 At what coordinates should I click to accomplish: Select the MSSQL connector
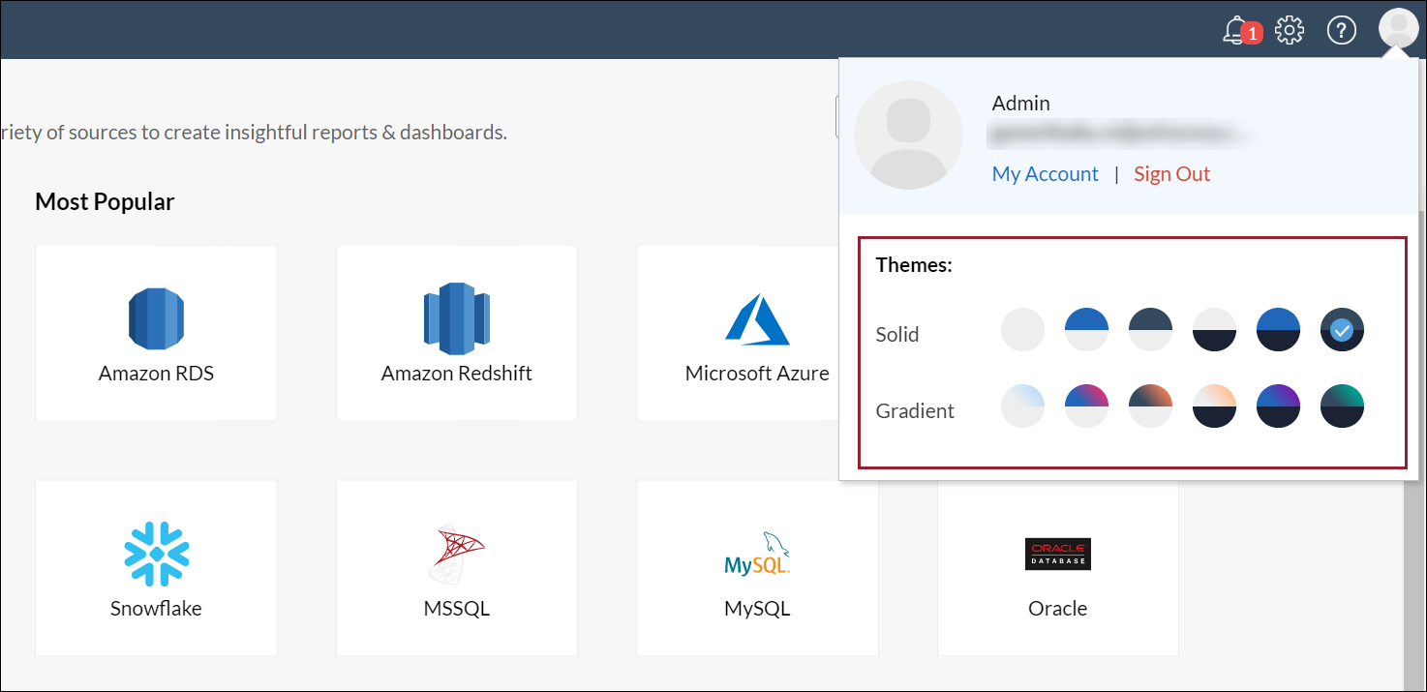coord(457,568)
